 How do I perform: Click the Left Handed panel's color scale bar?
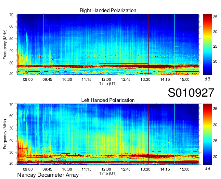[x=207, y=134]
